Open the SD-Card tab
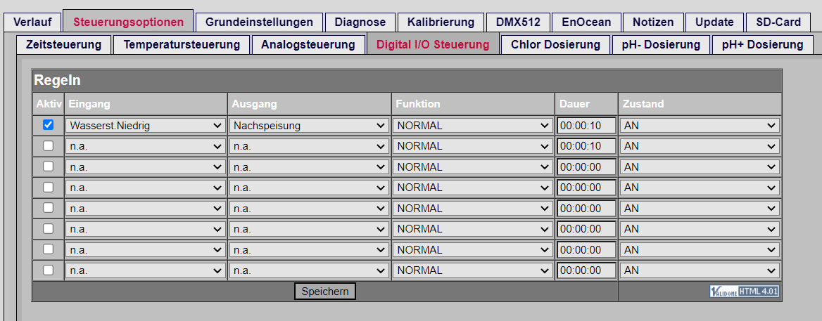This screenshot has width=822, height=321. [778, 22]
